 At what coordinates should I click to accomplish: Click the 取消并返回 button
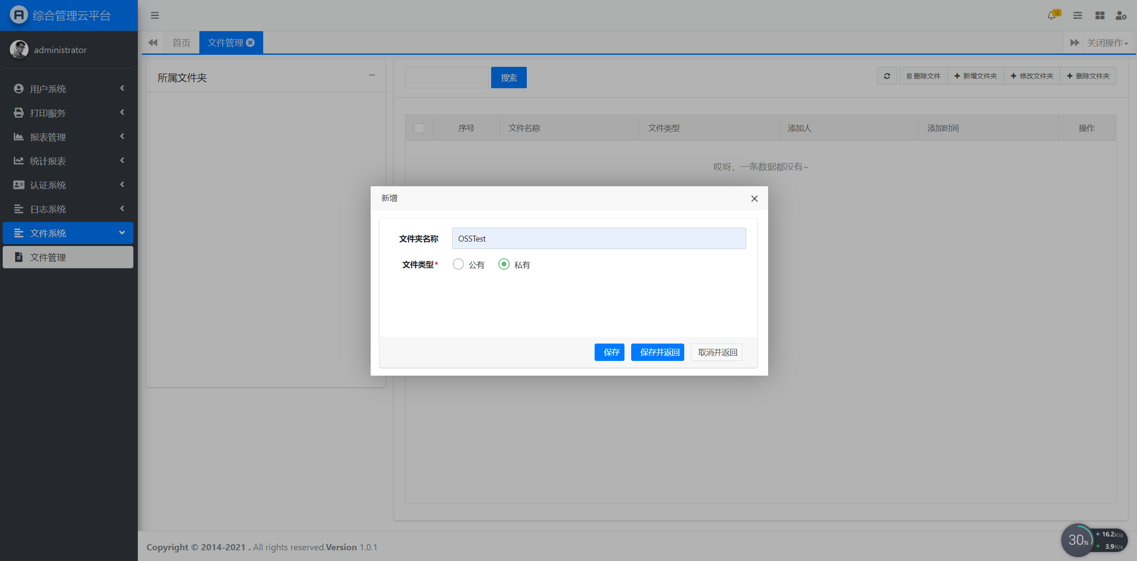(x=716, y=352)
